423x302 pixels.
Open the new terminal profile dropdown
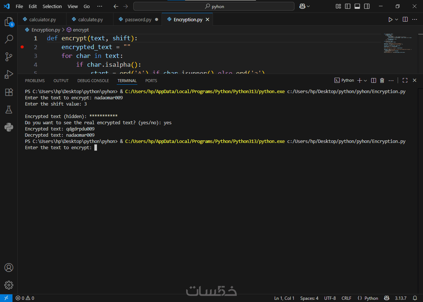(365, 81)
